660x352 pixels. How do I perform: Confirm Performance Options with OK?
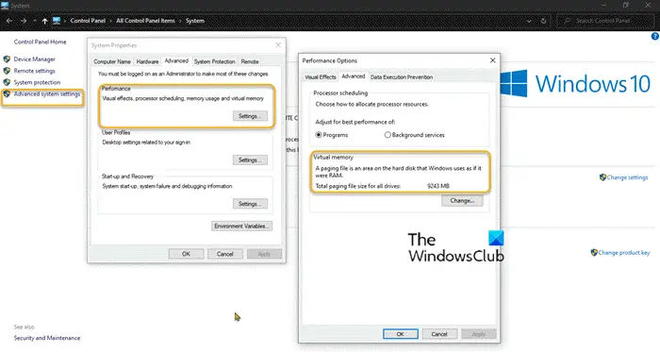tap(401, 334)
